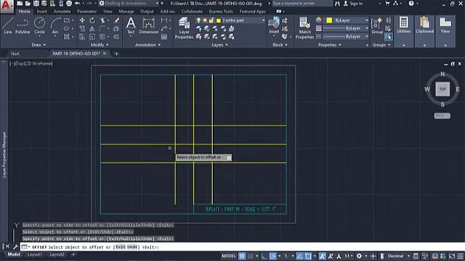The image size is (465, 261).
Task: Switch to the Manage ribbon tab
Action: tap(126, 12)
